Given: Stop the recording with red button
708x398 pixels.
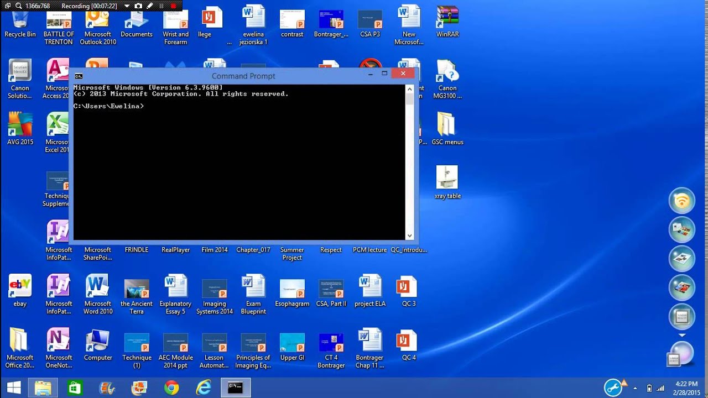Looking at the screenshot, I should 173,6.
